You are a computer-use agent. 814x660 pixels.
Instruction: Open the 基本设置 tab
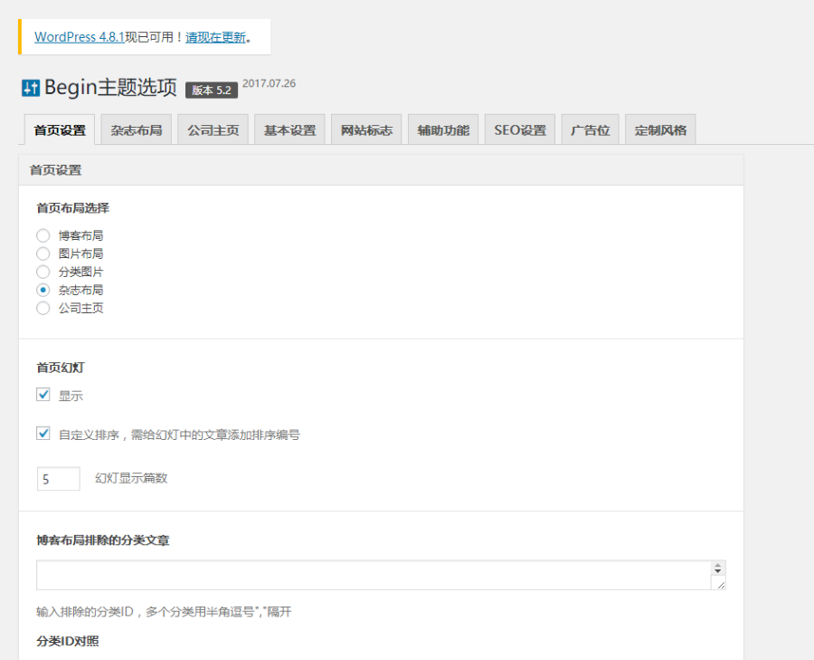pyautogui.click(x=289, y=130)
